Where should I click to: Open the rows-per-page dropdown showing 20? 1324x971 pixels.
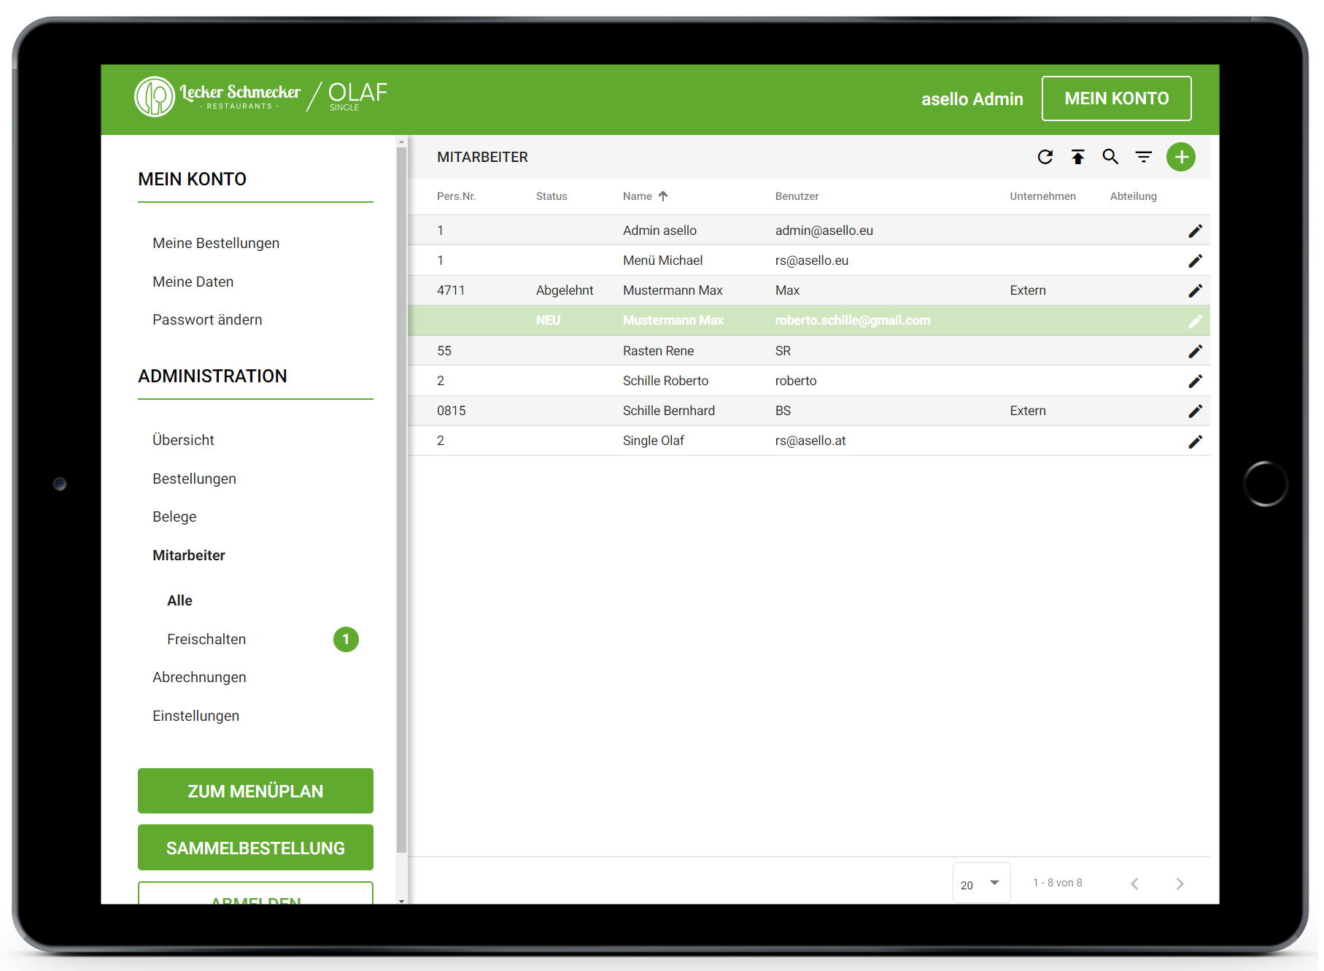point(980,883)
